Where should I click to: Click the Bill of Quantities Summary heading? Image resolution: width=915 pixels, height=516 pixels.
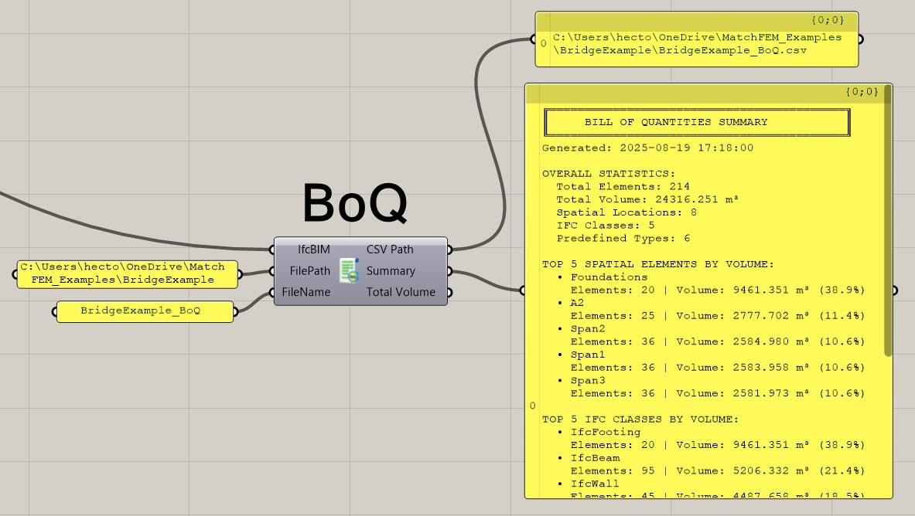tap(675, 122)
